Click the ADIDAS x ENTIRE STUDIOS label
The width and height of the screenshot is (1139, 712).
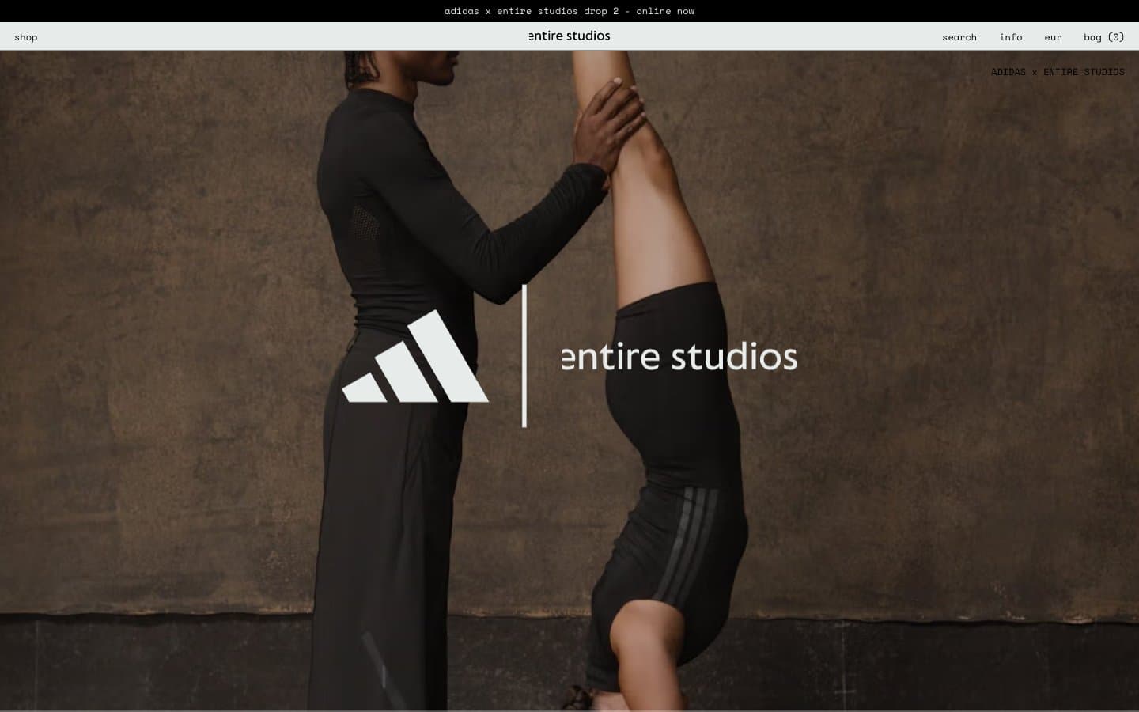[x=1058, y=72]
